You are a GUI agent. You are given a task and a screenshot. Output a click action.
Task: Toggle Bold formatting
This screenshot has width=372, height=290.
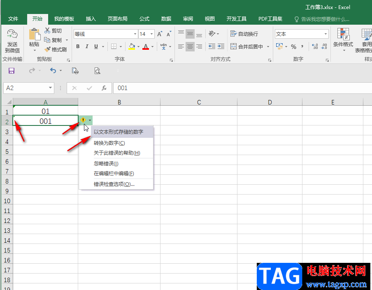coord(78,46)
